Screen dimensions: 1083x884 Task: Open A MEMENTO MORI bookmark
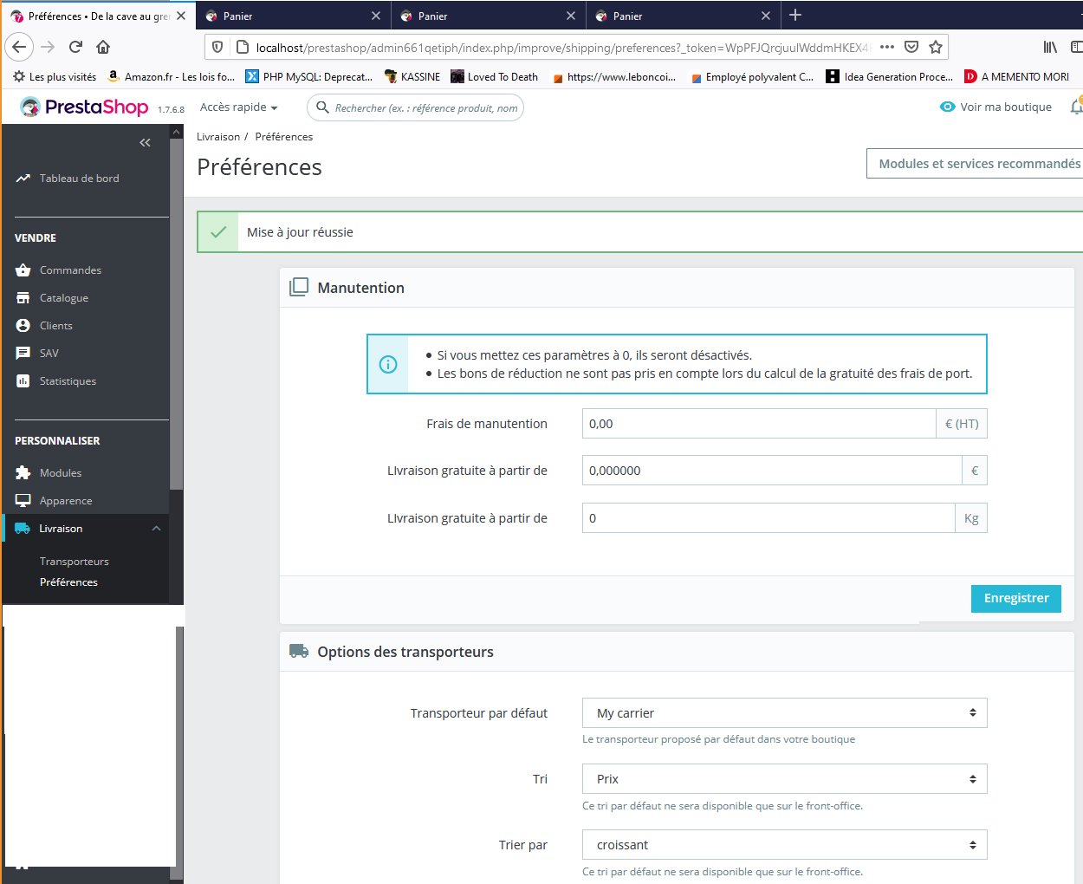click(1016, 76)
